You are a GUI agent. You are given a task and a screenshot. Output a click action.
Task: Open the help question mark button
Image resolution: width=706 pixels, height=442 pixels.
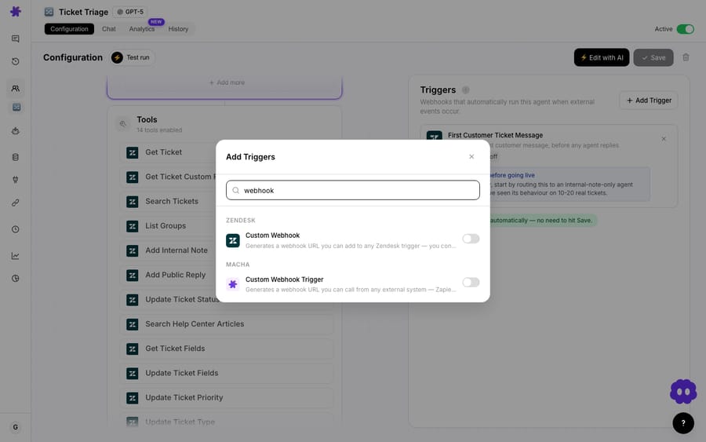(x=683, y=423)
